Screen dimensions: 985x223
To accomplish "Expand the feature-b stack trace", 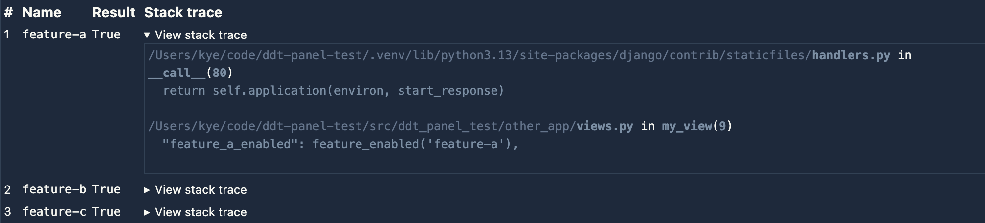I will coord(196,190).
